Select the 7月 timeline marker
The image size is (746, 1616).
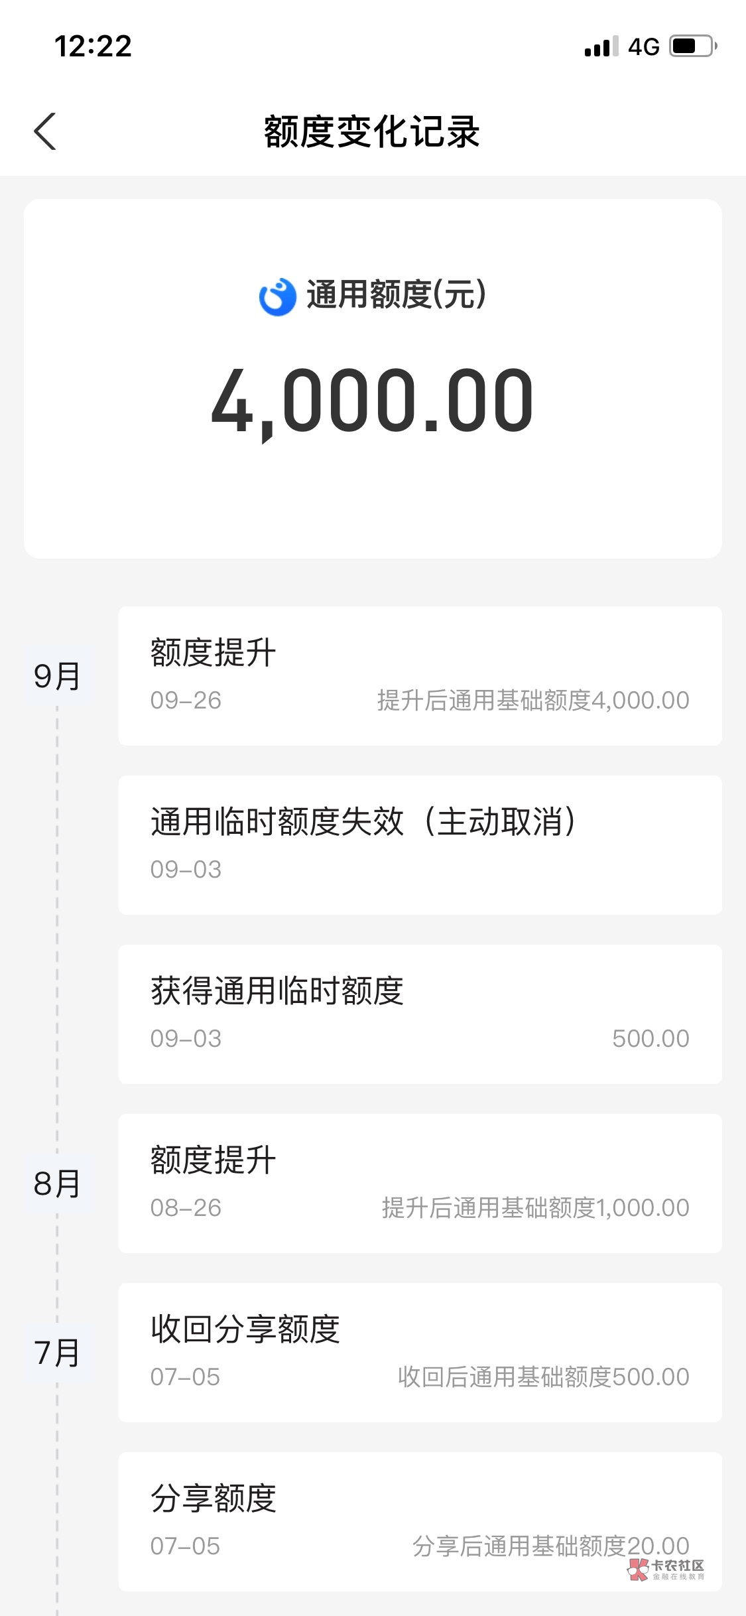(57, 1353)
